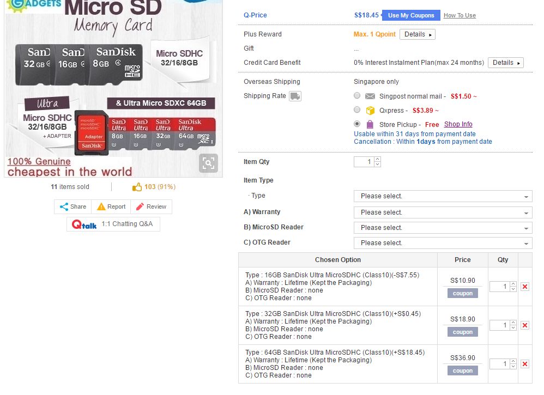Select Singpost normal mail shipping
The width and height of the screenshot is (544, 395).
(357, 95)
